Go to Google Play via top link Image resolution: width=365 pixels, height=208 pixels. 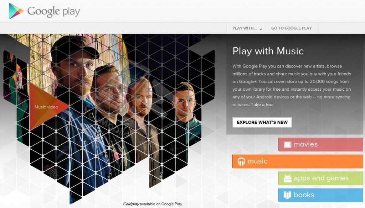click(x=292, y=28)
